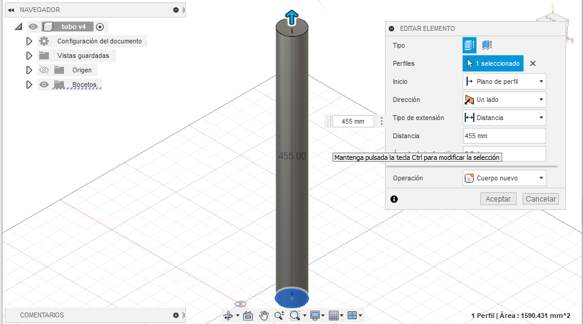Screen dimensions: 583x324
Task: Click the info icon in Editar Elemento
Action: coord(394,199)
